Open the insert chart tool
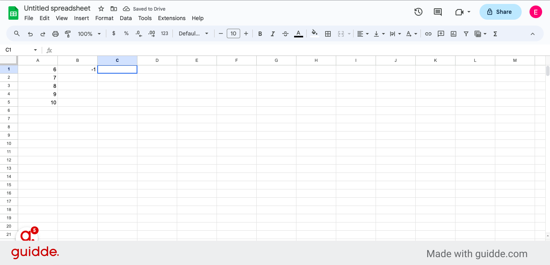 [x=453, y=33]
